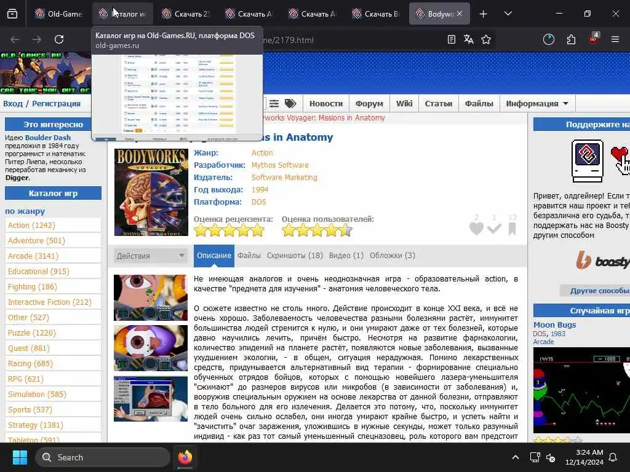Open the extensions puzzle icon
630x472 pixels.
click(571, 39)
